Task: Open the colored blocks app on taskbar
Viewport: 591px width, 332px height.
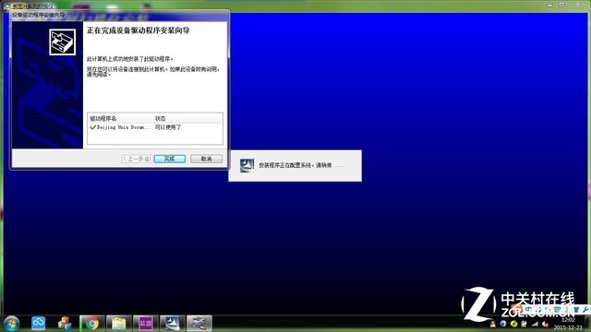Action: pyautogui.click(x=65, y=324)
